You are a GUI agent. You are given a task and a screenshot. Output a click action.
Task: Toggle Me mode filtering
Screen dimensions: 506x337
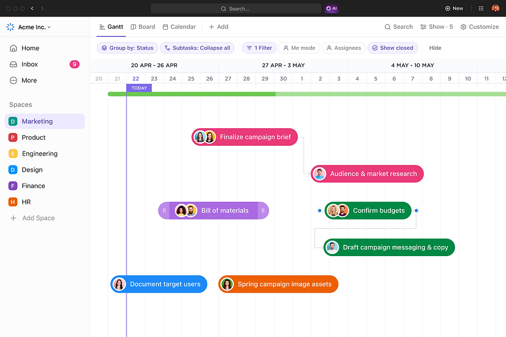pyautogui.click(x=299, y=47)
